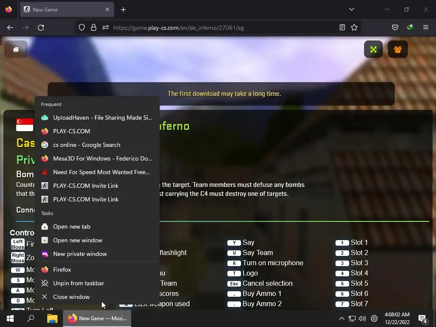Open settings gear in system tray
The image size is (436, 327).
374,318
